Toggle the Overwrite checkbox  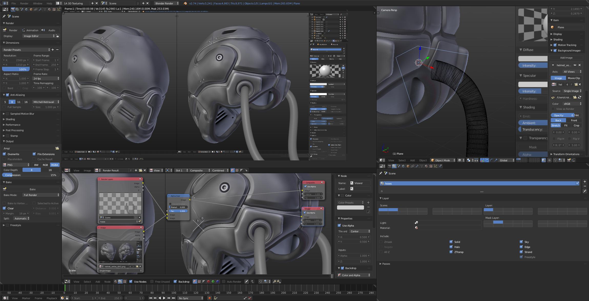pos(4,154)
